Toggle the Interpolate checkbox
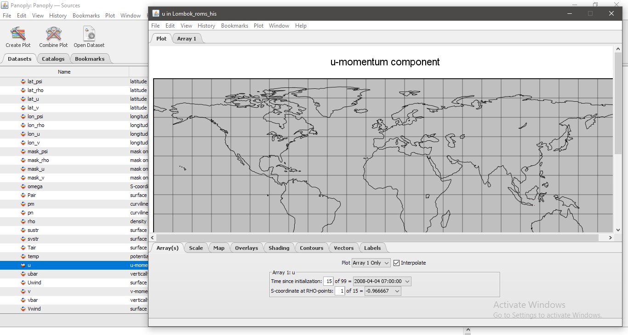 (396, 263)
